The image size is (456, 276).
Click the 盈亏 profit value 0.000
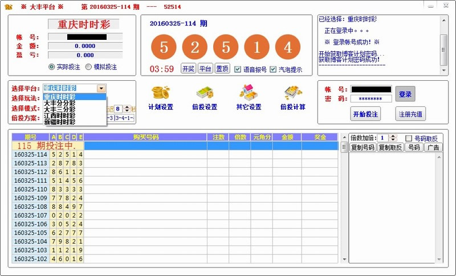85,55
